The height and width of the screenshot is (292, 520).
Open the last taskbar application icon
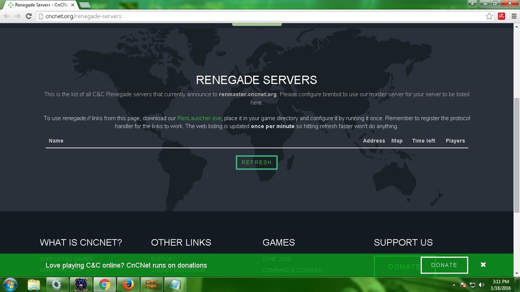[x=175, y=285]
